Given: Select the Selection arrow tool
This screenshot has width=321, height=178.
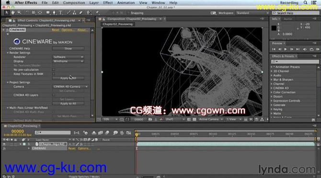Looking at the screenshot, I should [x=7, y=12].
